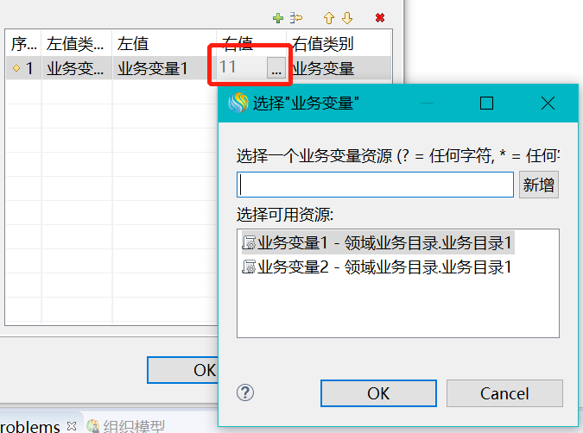This screenshot has height=433, width=583.
Task: Click the Cancel button
Action: click(x=504, y=393)
